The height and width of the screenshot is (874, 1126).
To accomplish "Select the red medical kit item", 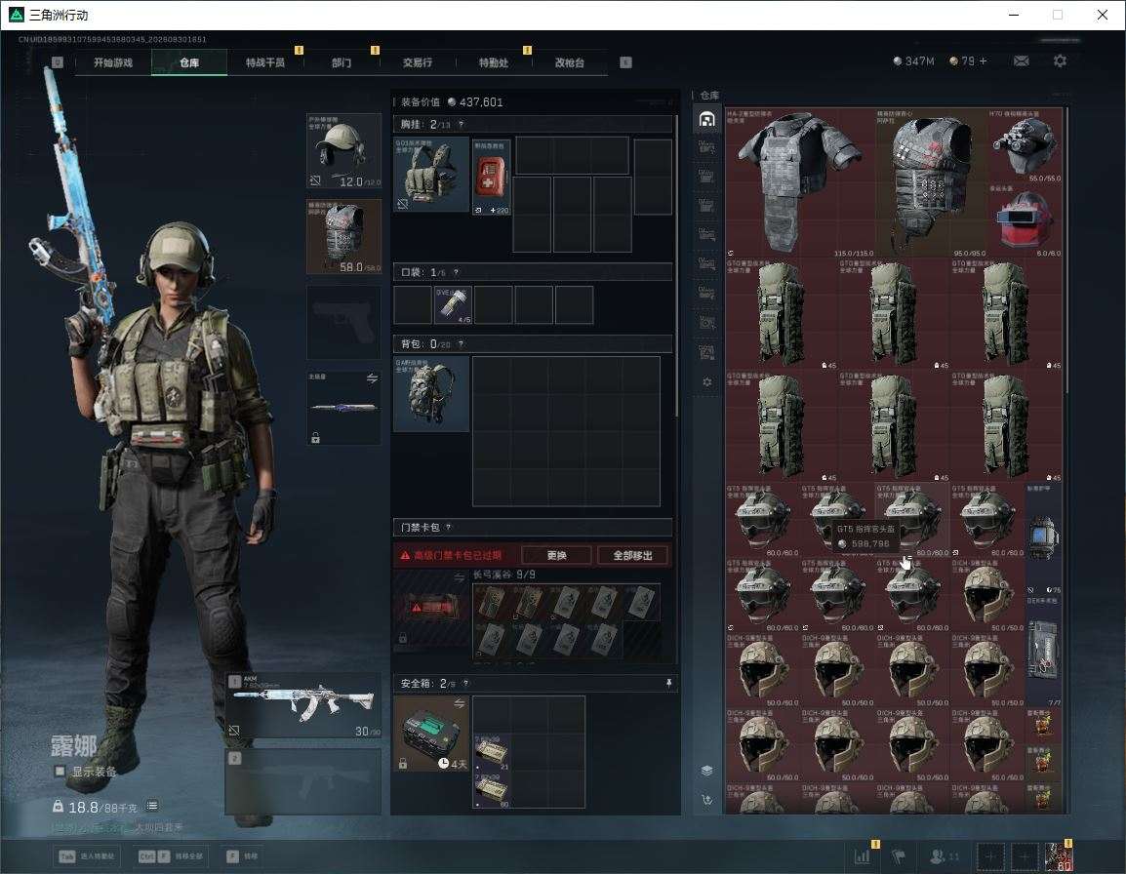I will pyautogui.click(x=491, y=178).
